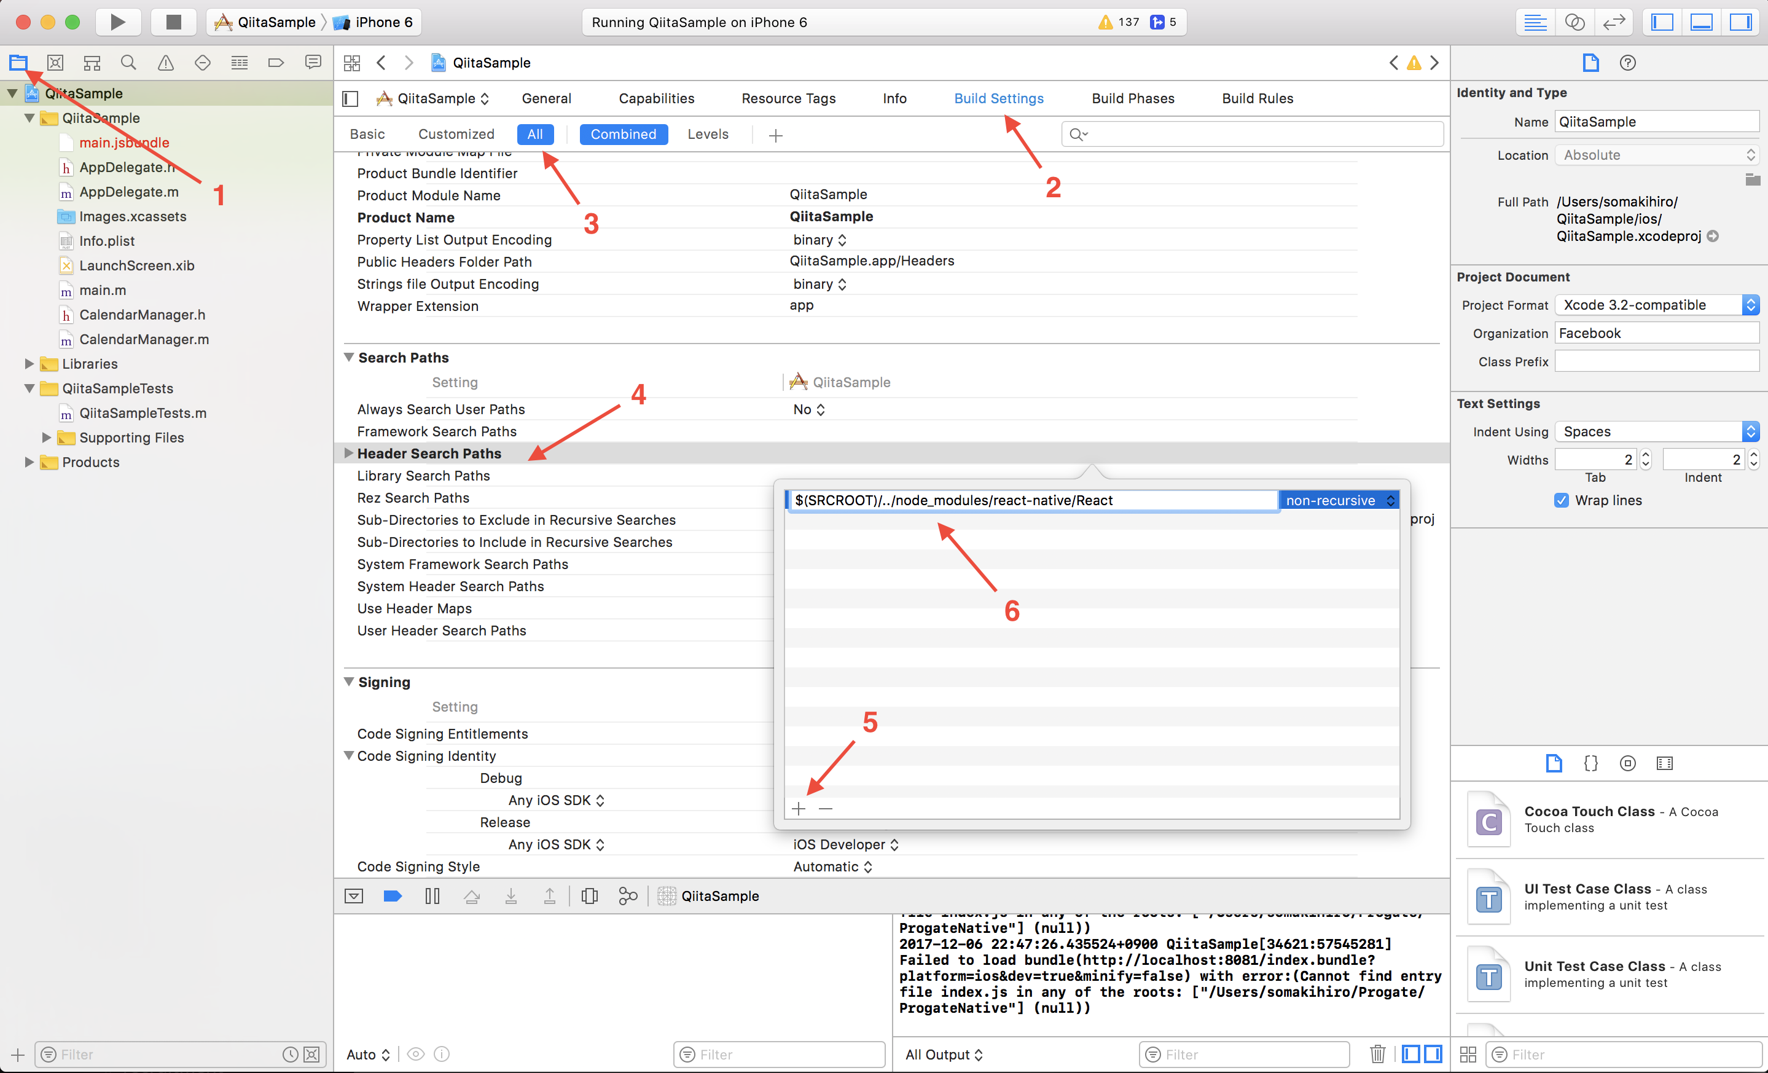Toggle breakpoints in the debug bar
Image resolution: width=1768 pixels, height=1073 pixels.
click(x=393, y=896)
